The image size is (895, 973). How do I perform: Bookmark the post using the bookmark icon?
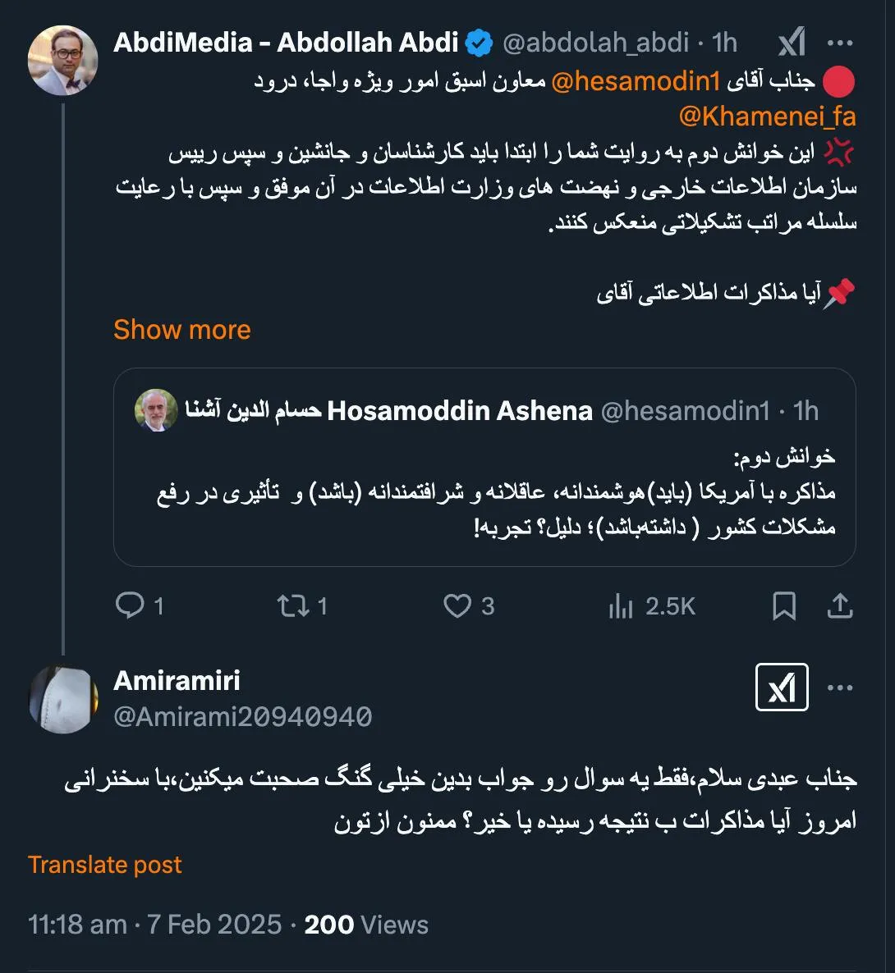(785, 606)
